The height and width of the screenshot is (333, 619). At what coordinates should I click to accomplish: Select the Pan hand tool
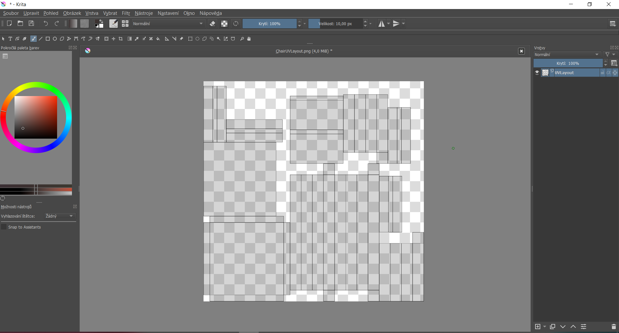coord(249,39)
